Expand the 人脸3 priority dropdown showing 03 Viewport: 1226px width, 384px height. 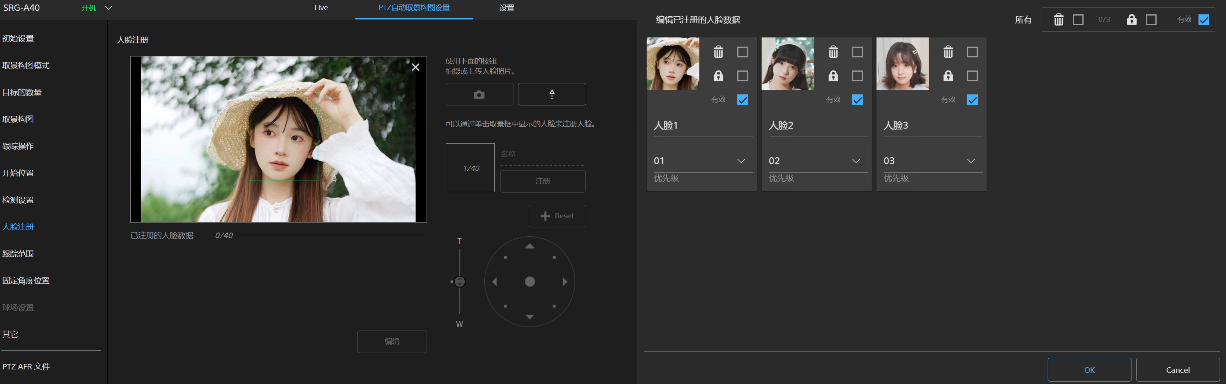[x=930, y=161]
